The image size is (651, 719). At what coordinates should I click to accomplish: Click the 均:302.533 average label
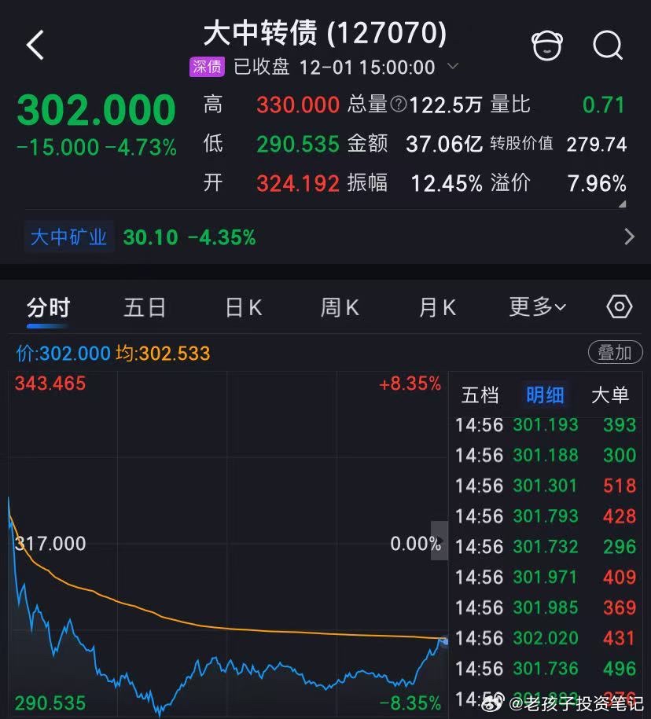point(163,354)
